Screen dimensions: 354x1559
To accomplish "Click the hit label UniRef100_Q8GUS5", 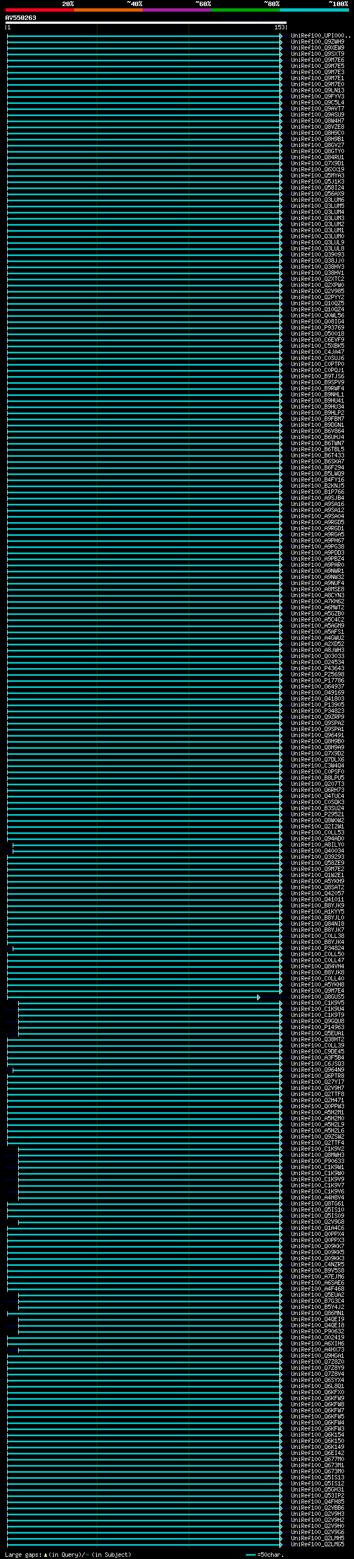I will pyautogui.click(x=317, y=997).
